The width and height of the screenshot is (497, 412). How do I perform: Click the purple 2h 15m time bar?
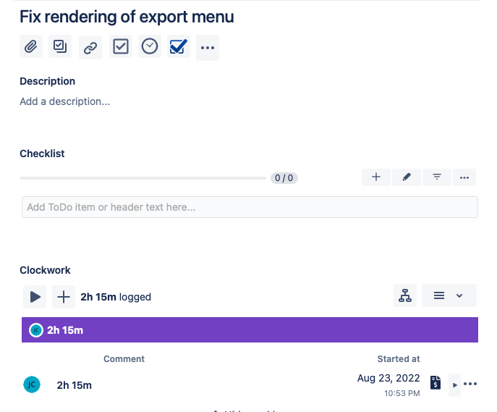coord(250,330)
